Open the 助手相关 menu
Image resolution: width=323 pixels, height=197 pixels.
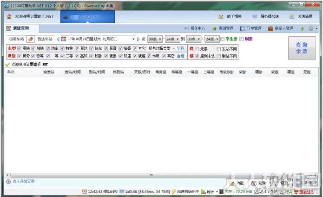[230, 17]
